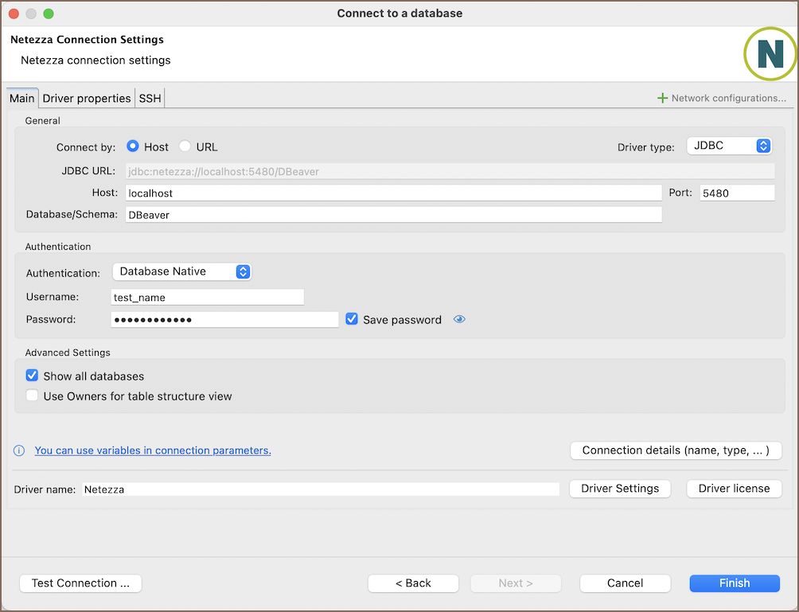Click the Test Connection button
799x612 pixels.
(x=80, y=583)
